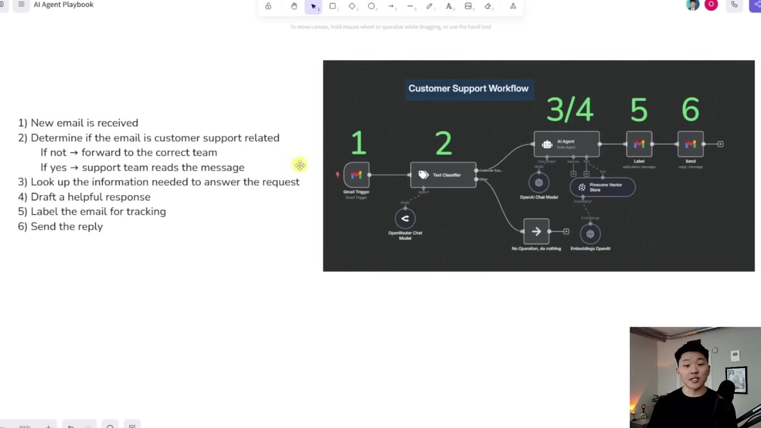Click text "2) Determine if the email is customer support related"
This screenshot has height=428, width=761.
click(x=149, y=138)
